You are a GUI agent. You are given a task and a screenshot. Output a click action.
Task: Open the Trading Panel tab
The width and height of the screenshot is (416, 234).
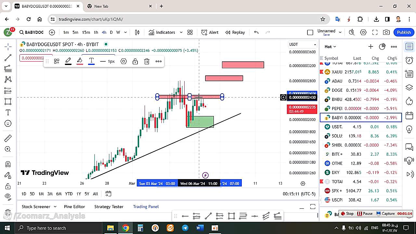pos(146,206)
